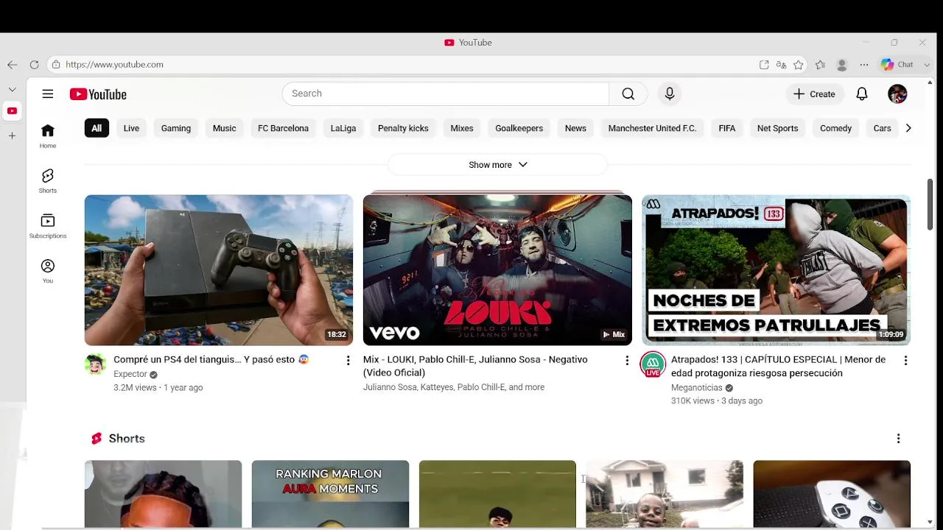Open the favorites collections icon
The height and width of the screenshot is (530, 943).
(x=820, y=65)
